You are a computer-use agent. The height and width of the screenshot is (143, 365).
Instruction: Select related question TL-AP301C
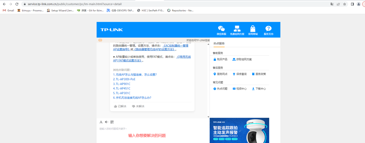coord(122,93)
